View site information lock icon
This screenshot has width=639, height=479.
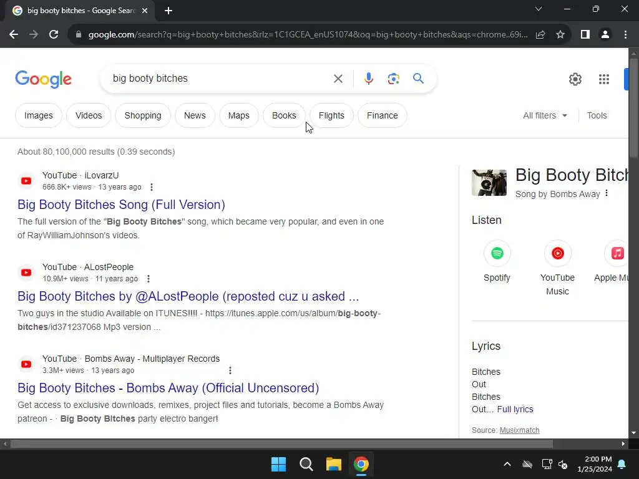point(79,35)
